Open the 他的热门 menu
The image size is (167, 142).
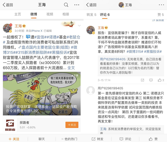point(69,139)
